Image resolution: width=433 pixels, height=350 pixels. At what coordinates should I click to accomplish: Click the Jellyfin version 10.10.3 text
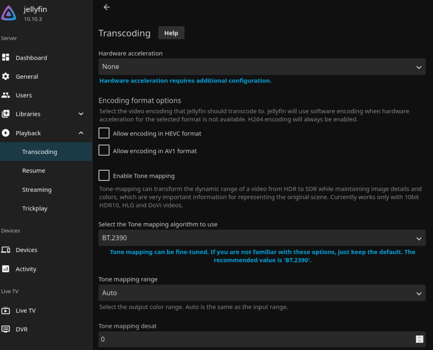point(33,19)
